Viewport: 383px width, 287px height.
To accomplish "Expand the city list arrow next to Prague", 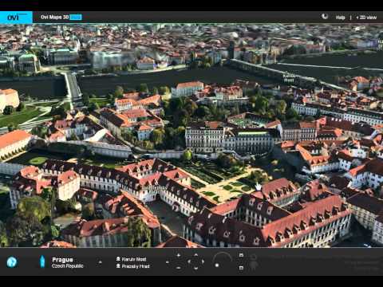I will [101, 262].
